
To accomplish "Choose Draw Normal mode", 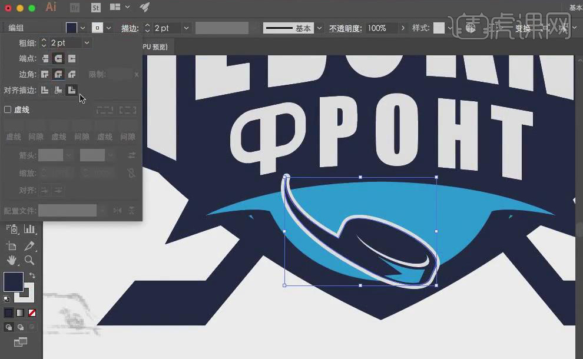I will pyautogui.click(x=8, y=327).
